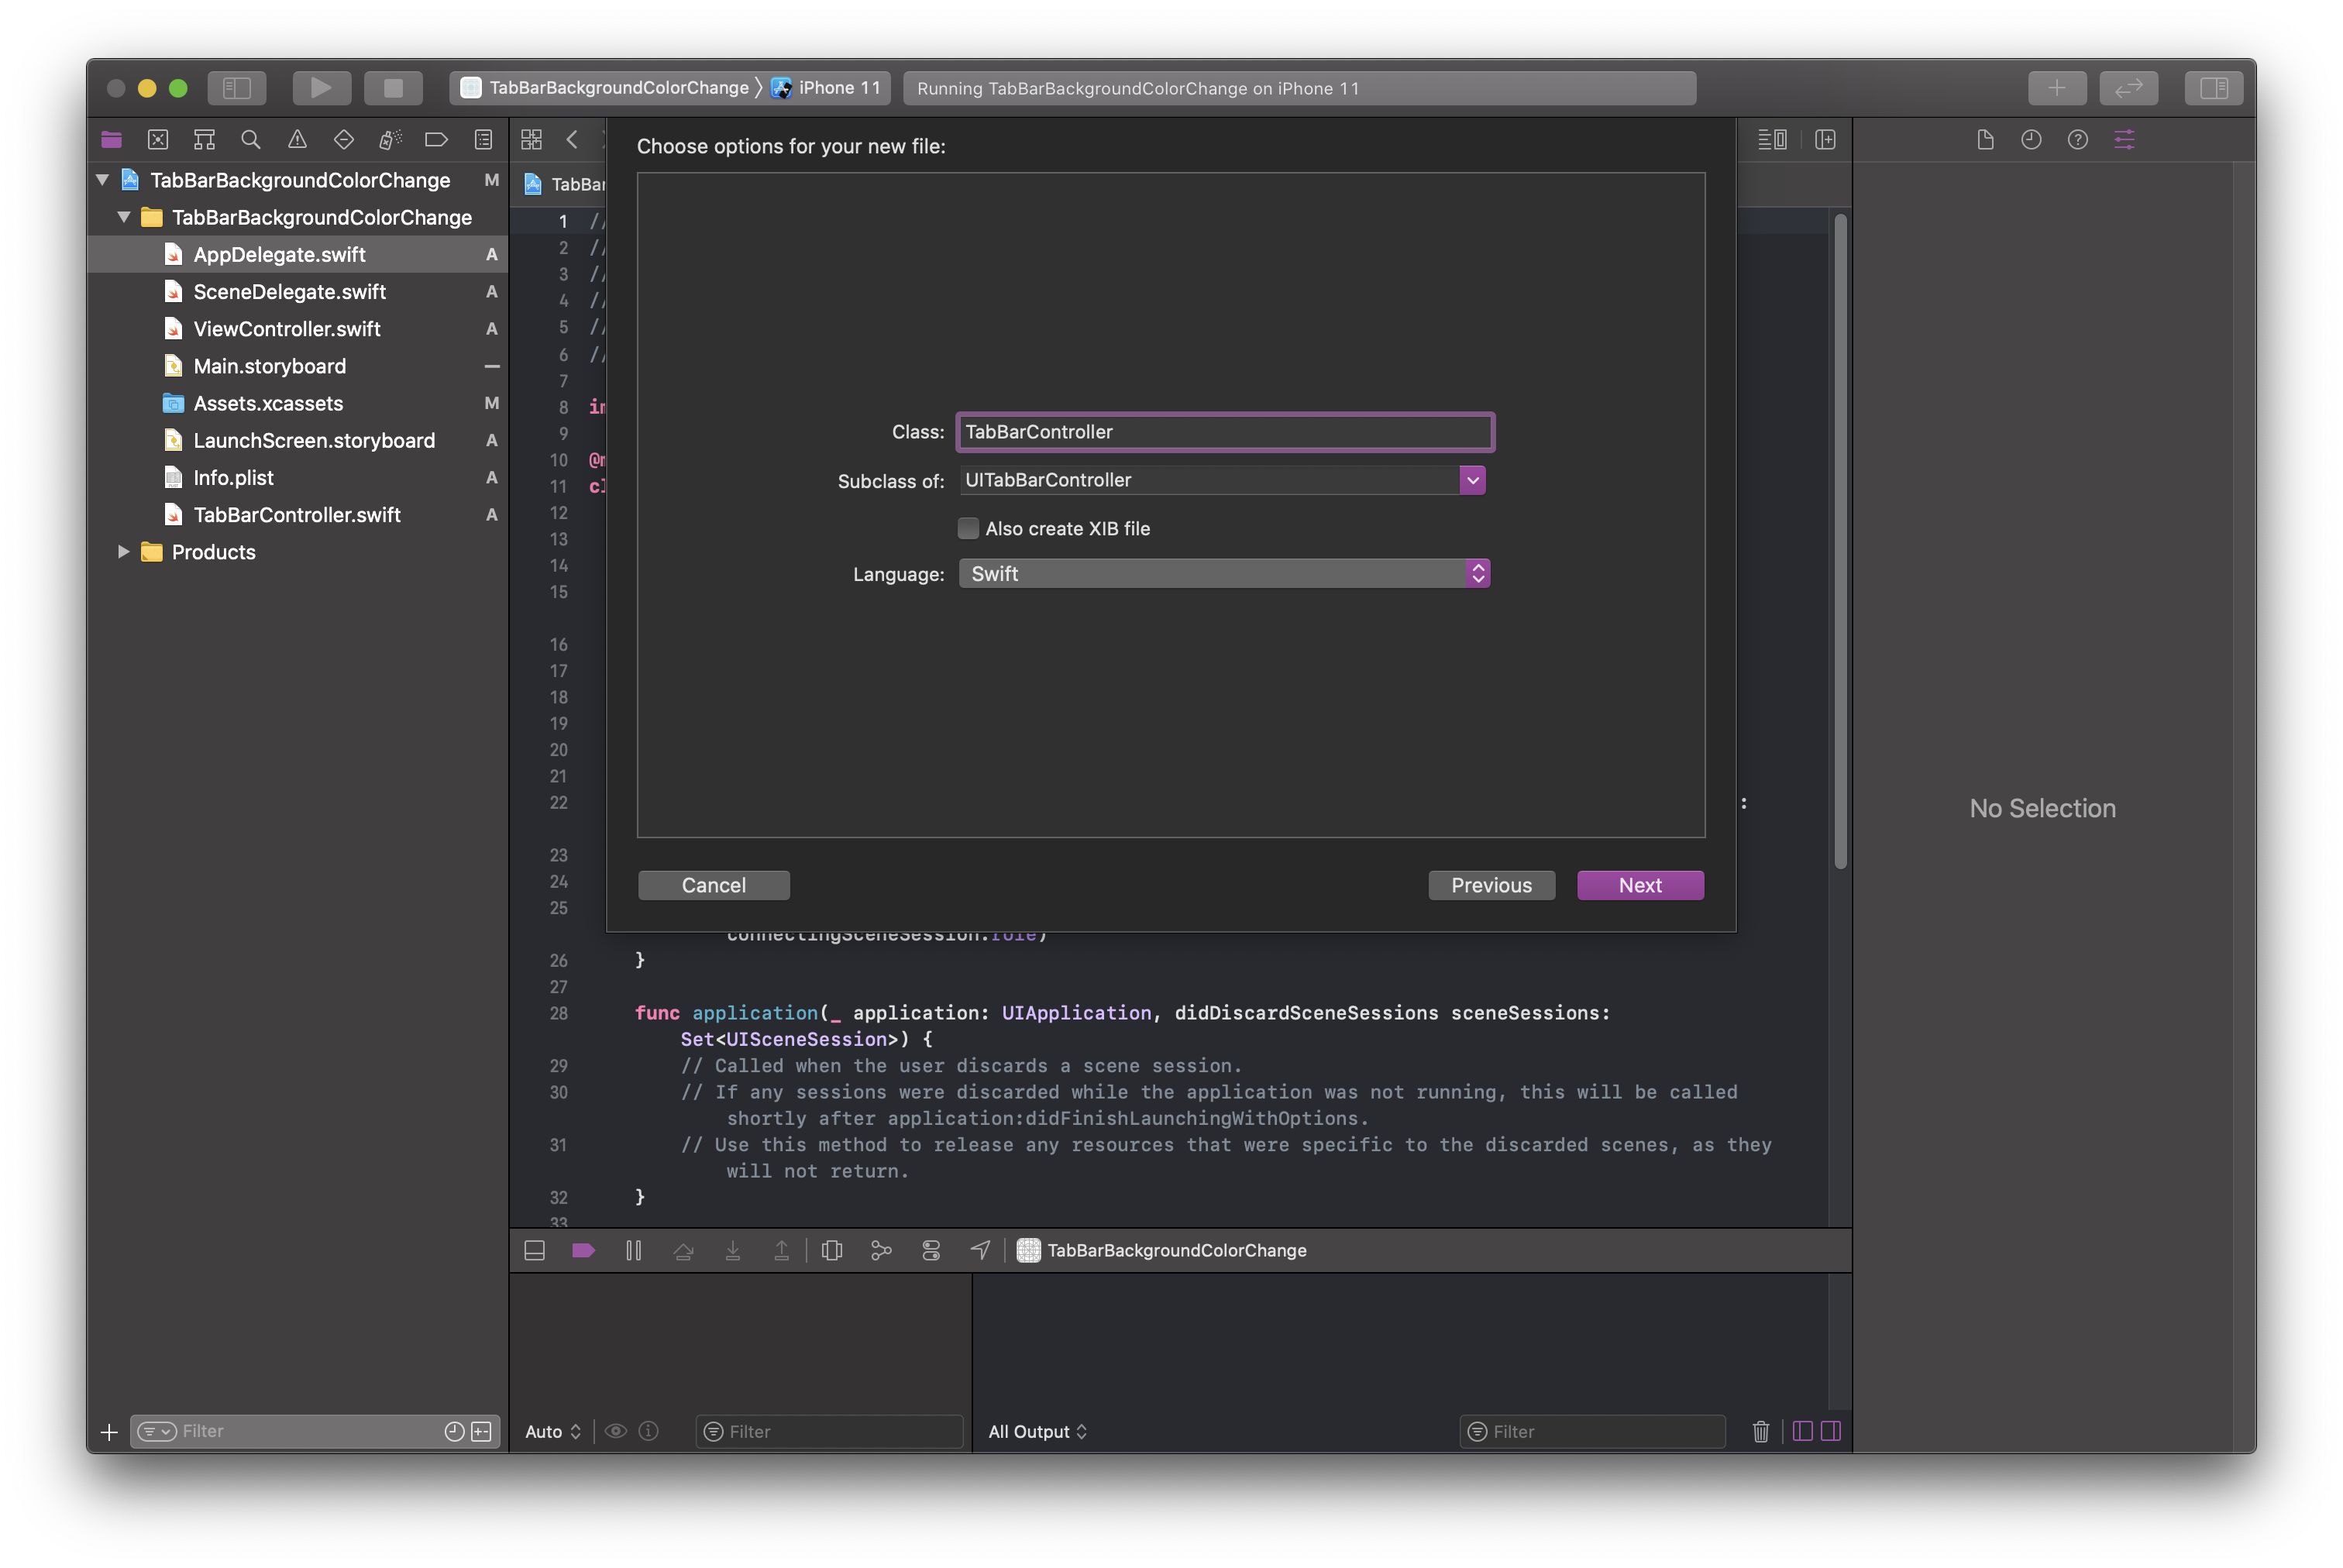Select the iPhone 11 run destination

pyautogui.click(x=838, y=88)
